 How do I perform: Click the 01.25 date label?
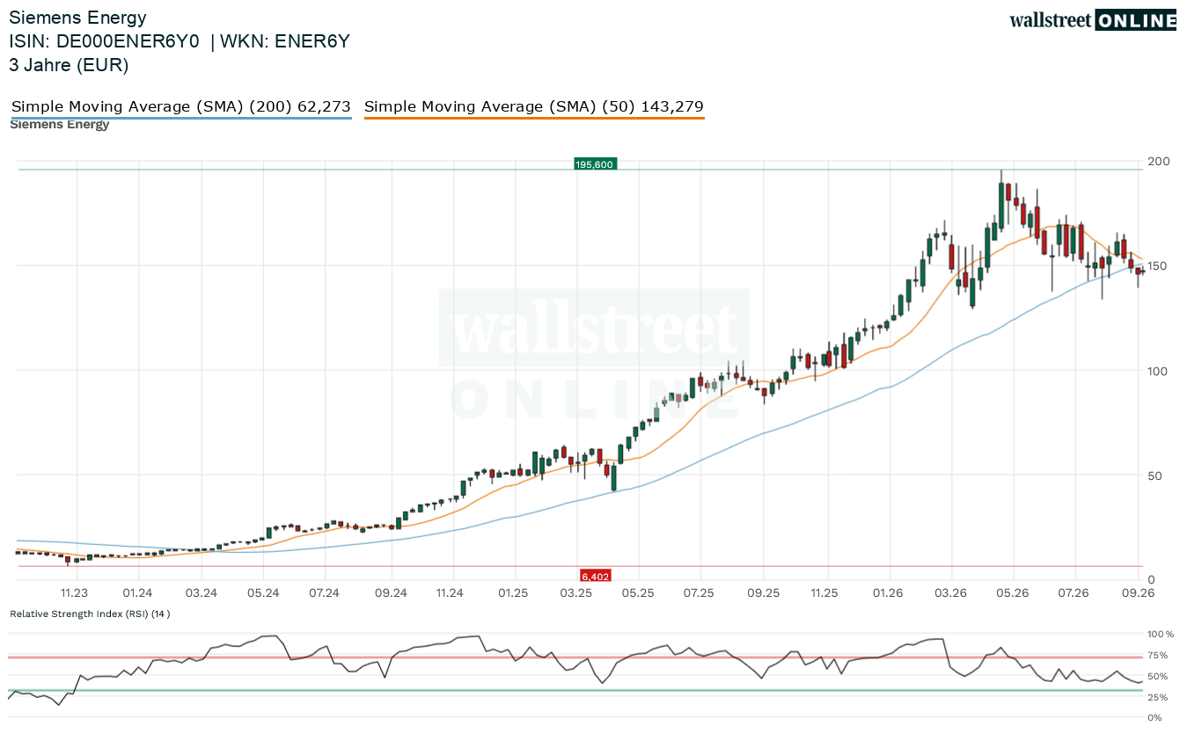pos(513,593)
